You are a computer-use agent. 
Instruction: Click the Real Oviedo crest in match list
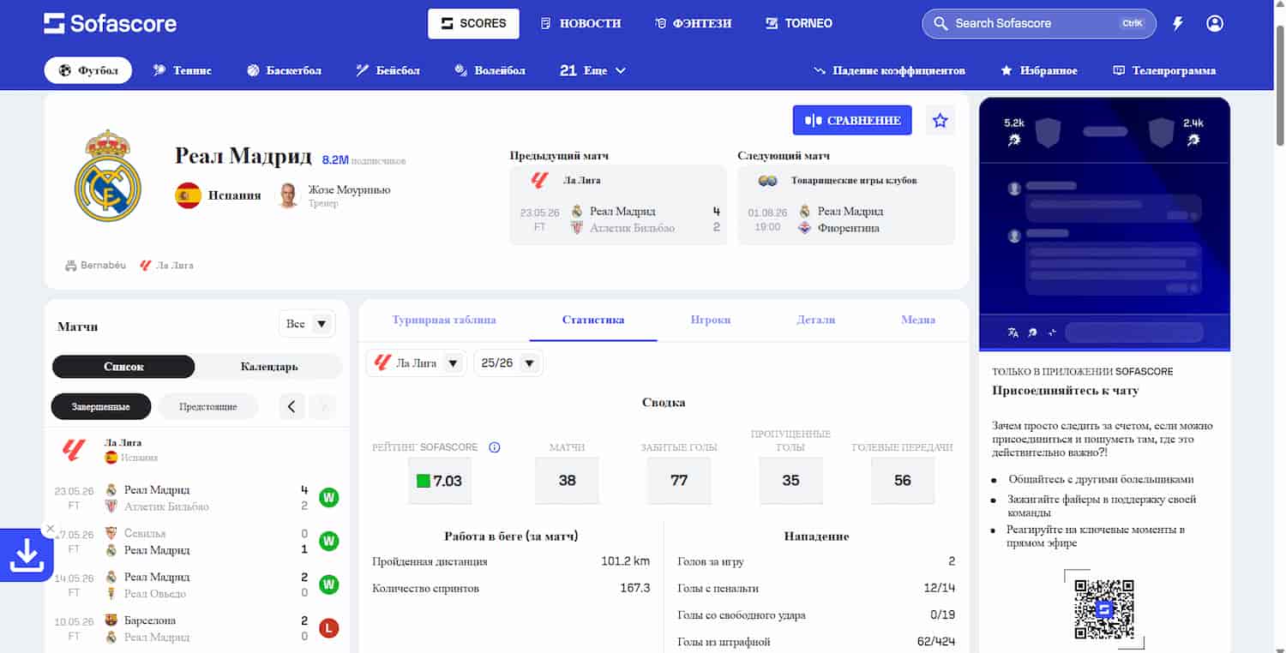tap(111, 593)
